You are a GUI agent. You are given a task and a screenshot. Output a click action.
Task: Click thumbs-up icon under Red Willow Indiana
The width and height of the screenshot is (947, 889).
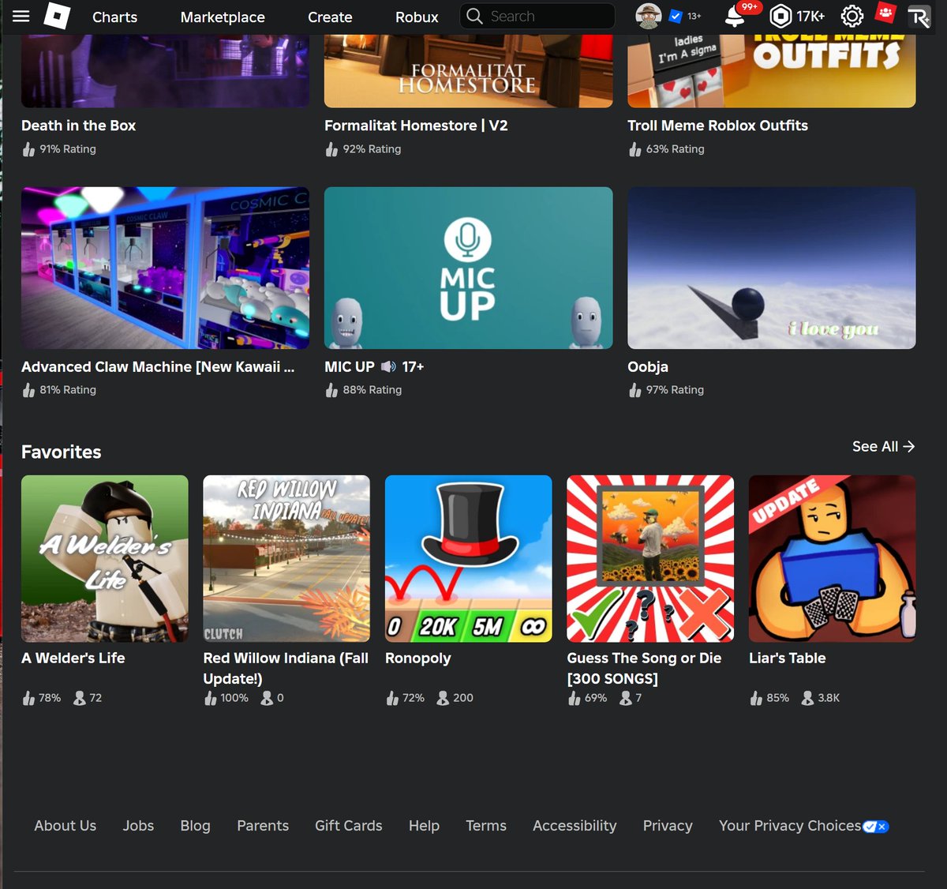[211, 698]
